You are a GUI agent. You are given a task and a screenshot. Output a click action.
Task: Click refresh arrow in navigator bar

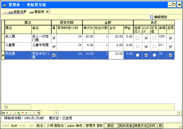pyautogui.click(x=38, y=113)
